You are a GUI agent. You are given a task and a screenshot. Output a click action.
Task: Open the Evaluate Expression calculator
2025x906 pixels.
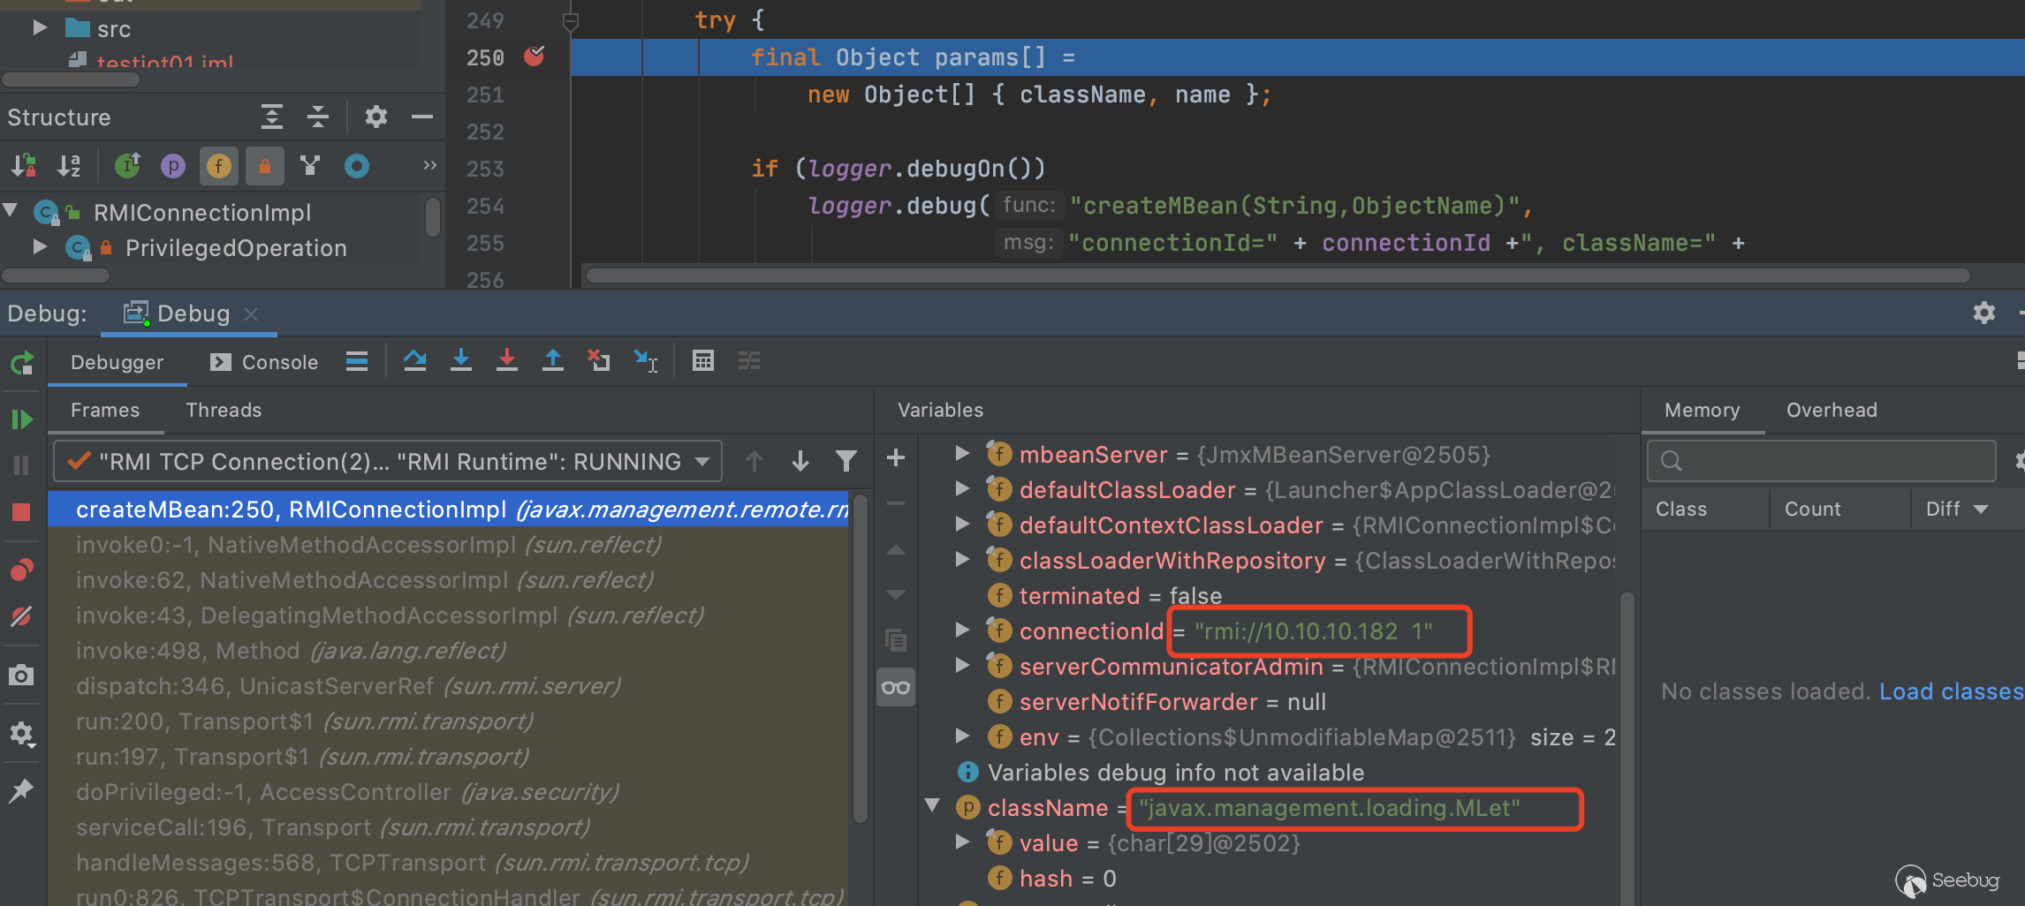702,360
